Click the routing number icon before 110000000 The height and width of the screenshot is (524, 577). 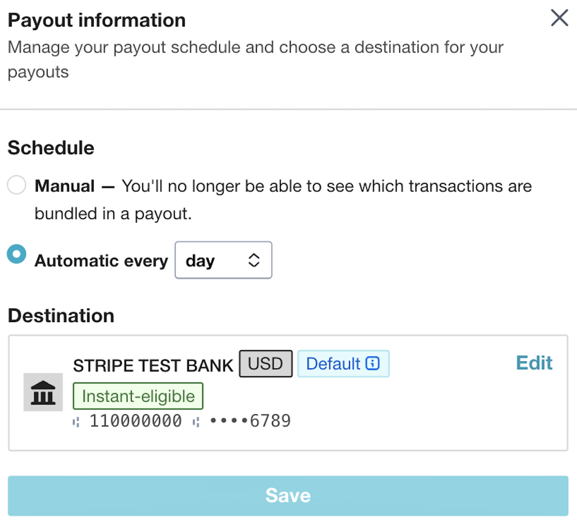point(76,422)
